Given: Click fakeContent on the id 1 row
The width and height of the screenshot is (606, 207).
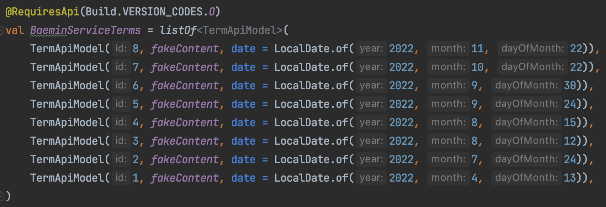Looking at the screenshot, I should coord(184,178).
